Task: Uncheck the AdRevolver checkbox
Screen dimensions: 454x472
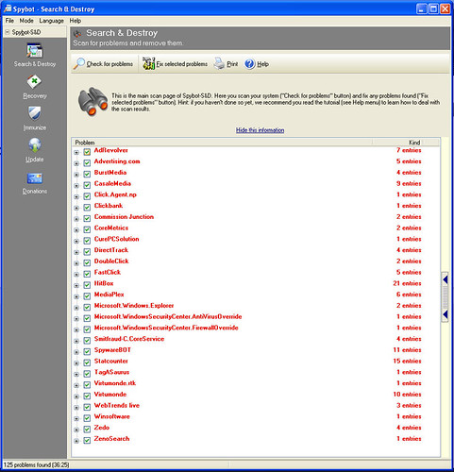Action: pos(87,152)
